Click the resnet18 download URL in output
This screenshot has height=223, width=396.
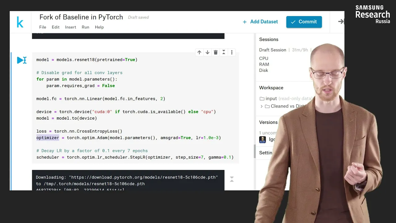[143, 177]
